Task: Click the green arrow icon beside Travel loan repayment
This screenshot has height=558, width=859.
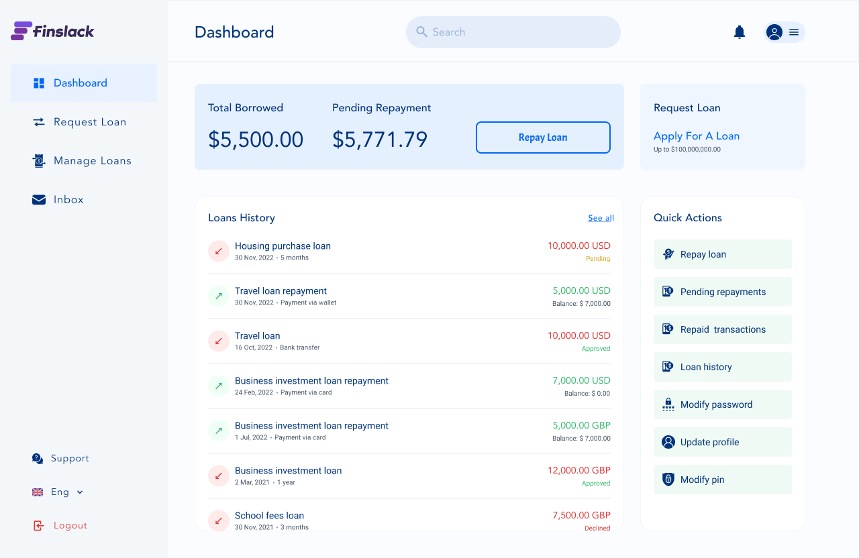Action: (219, 296)
